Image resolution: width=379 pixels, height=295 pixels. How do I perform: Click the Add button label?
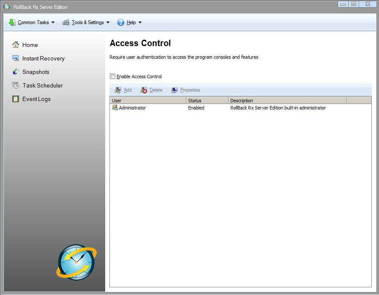128,90
